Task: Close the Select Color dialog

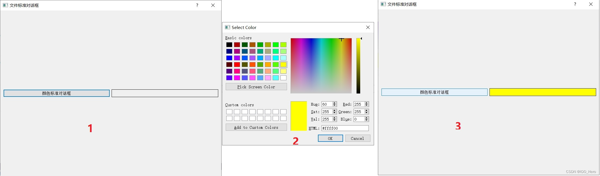Action: point(368,27)
